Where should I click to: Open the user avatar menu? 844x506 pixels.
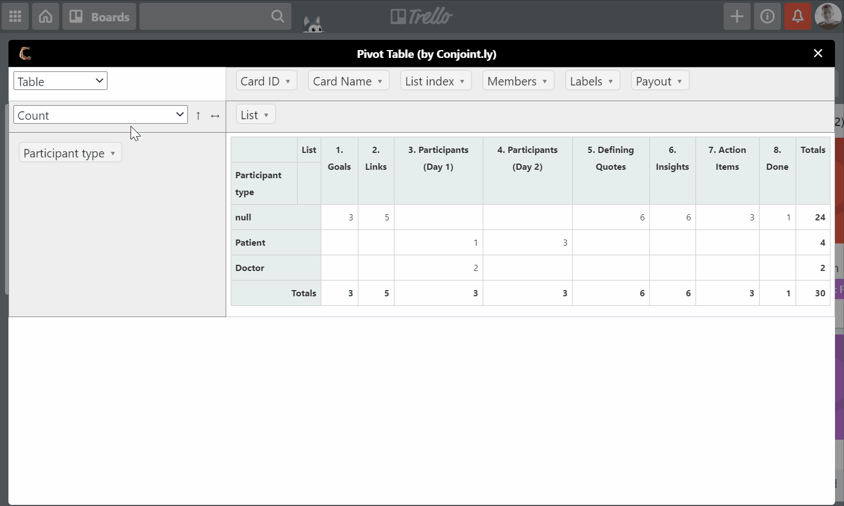[x=828, y=16]
